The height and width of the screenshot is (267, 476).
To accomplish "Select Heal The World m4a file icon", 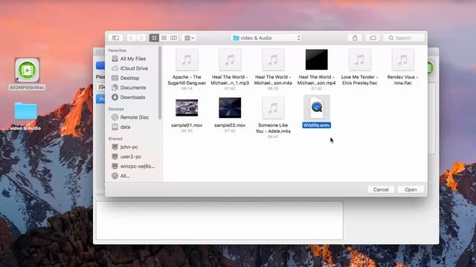I will click(273, 59).
